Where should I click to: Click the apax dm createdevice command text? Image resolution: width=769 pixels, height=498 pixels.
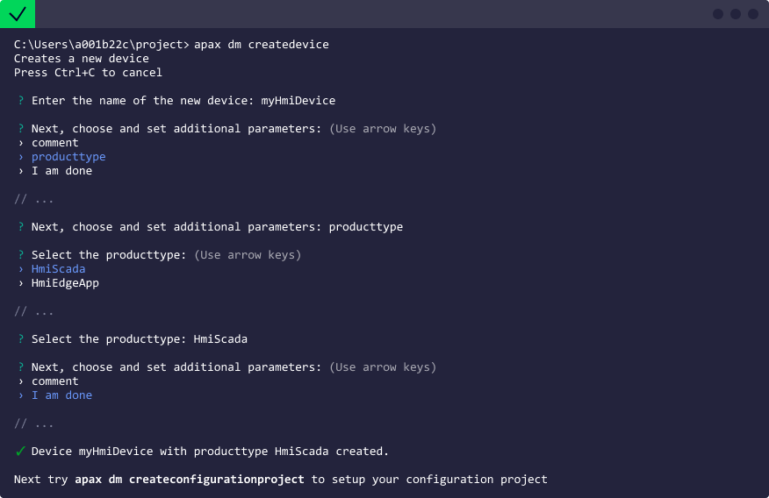262,45
